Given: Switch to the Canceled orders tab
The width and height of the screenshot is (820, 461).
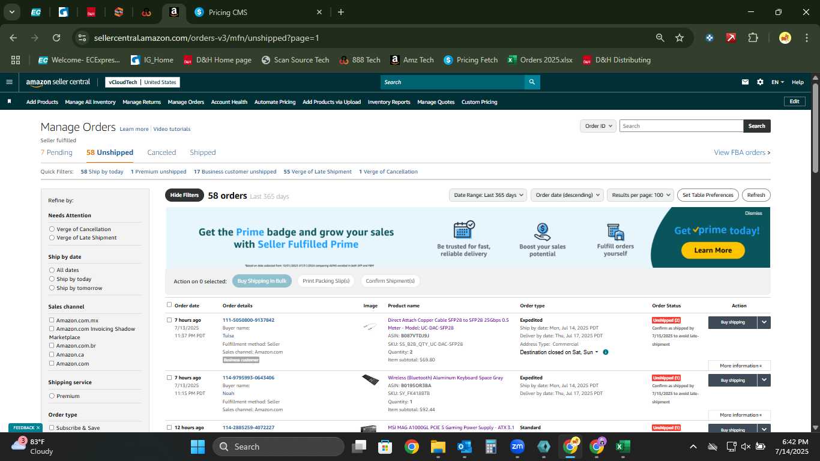Looking at the screenshot, I should click(161, 152).
